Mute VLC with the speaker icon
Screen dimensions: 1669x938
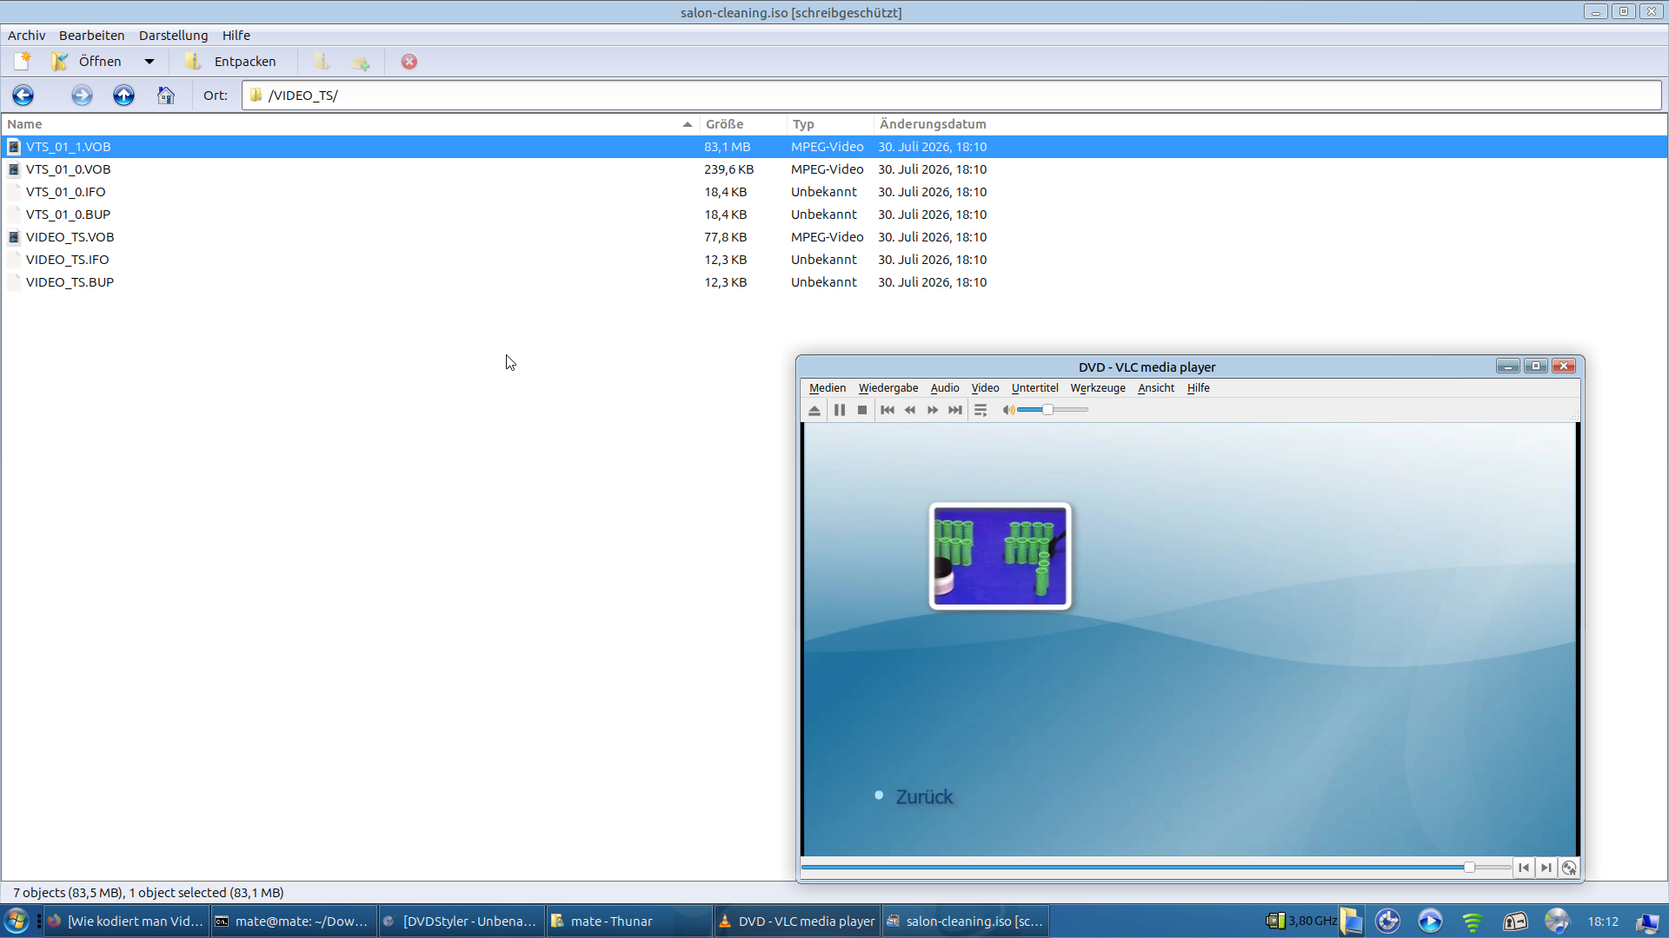1008,410
